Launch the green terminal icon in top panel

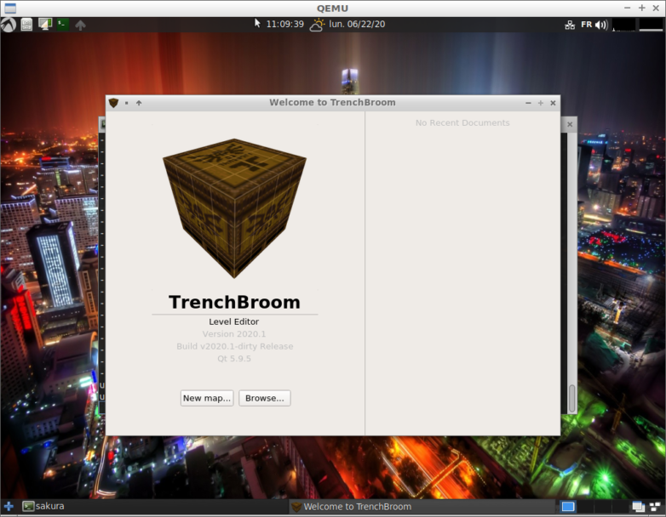point(63,24)
